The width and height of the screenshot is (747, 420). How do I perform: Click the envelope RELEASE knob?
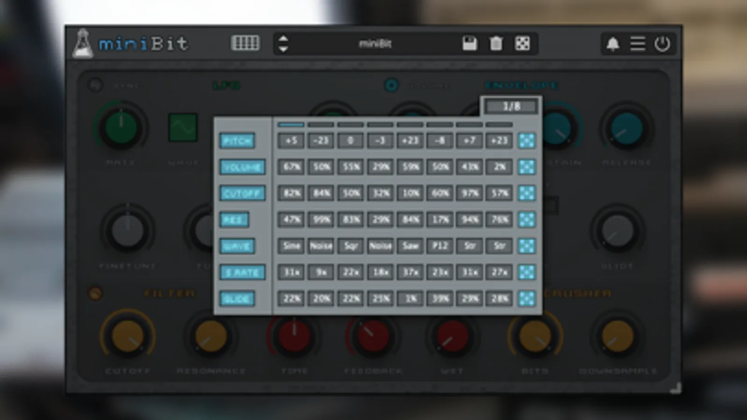pos(627,128)
